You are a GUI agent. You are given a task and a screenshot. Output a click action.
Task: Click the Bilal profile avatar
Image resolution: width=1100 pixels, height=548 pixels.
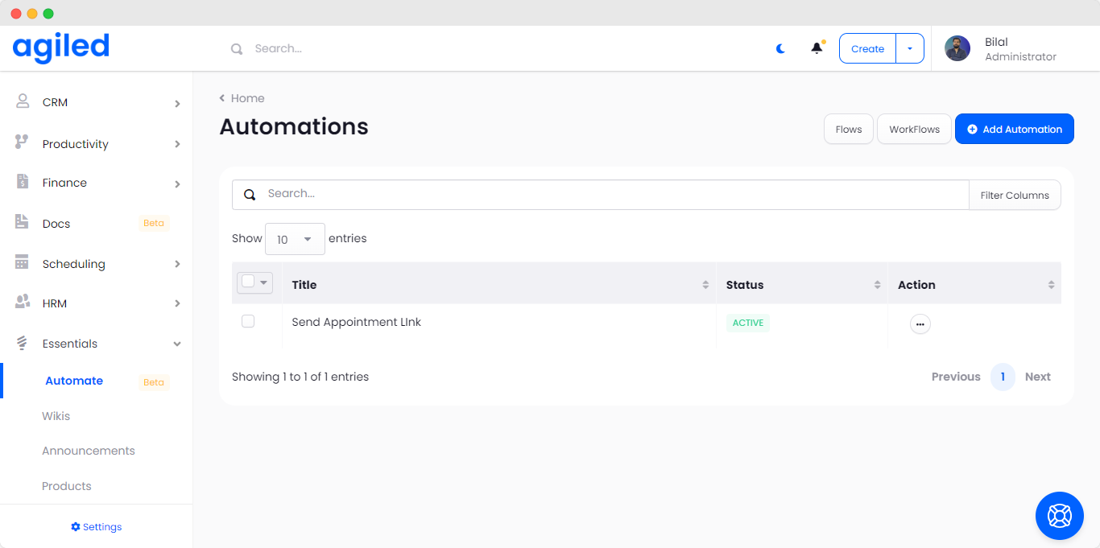[957, 48]
